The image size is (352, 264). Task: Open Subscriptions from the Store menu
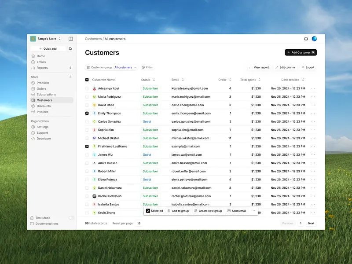click(46, 94)
